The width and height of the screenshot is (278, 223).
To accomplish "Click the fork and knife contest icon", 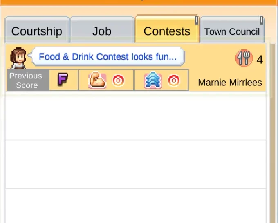I will pyautogui.click(x=244, y=59).
